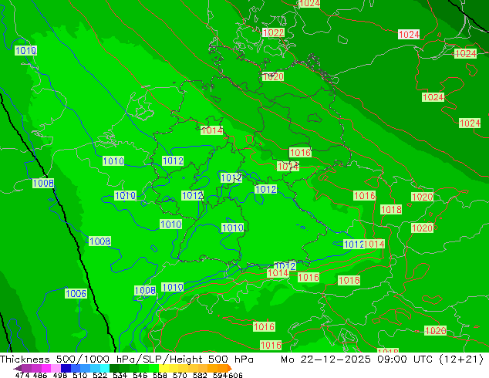
Task: Click the legend value 534
Action: (120, 375)
